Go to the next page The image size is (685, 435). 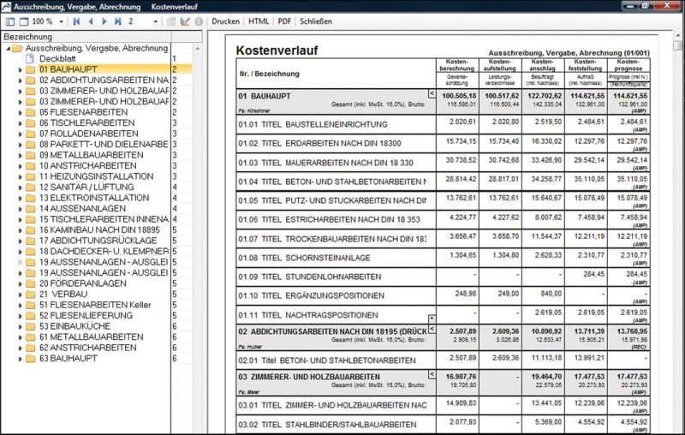(x=104, y=21)
